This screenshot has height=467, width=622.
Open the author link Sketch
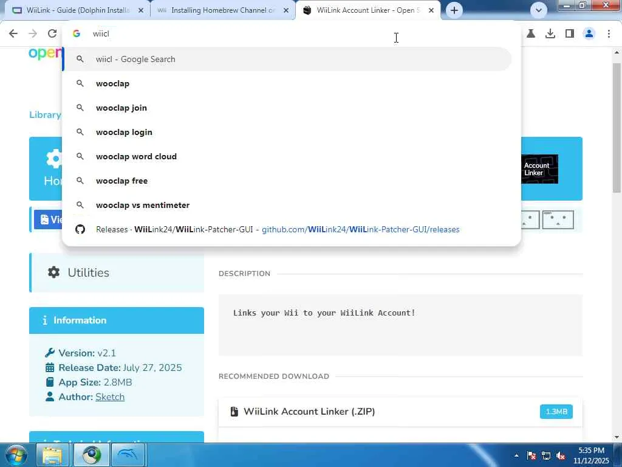(x=110, y=396)
